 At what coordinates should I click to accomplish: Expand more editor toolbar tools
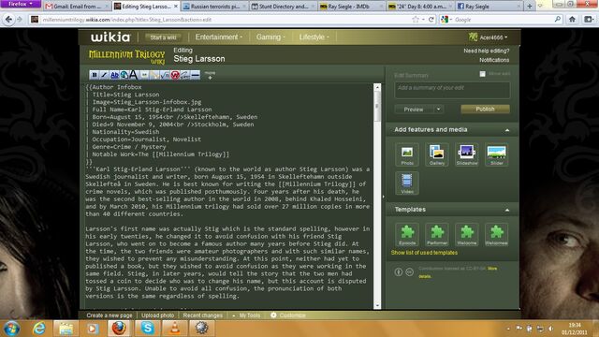point(210,75)
